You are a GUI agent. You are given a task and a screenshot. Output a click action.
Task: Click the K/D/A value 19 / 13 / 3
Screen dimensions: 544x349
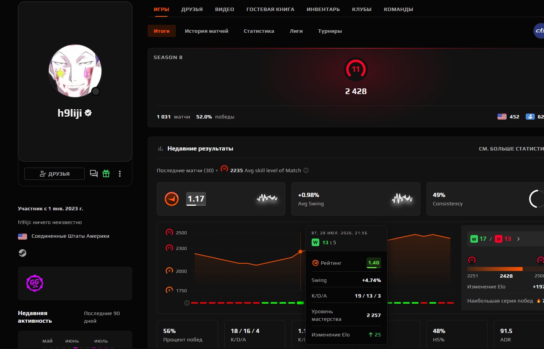click(x=368, y=296)
